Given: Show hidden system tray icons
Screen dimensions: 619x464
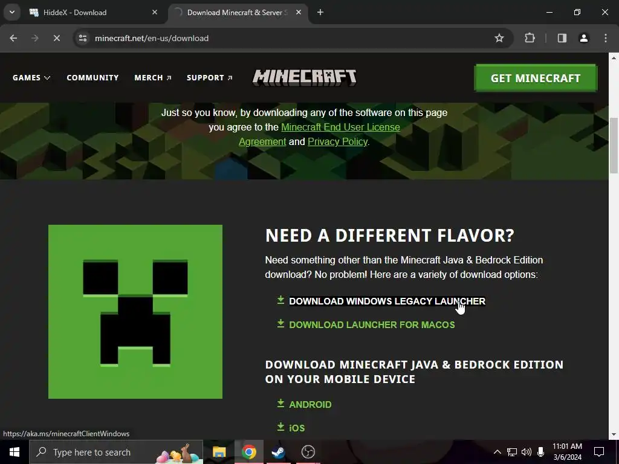Looking at the screenshot, I should 497,452.
